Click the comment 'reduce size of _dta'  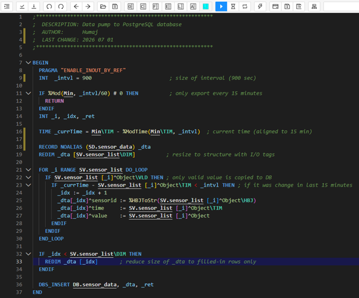click(188, 262)
